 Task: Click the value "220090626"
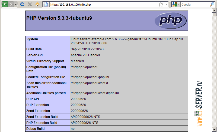(x=79, y=111)
